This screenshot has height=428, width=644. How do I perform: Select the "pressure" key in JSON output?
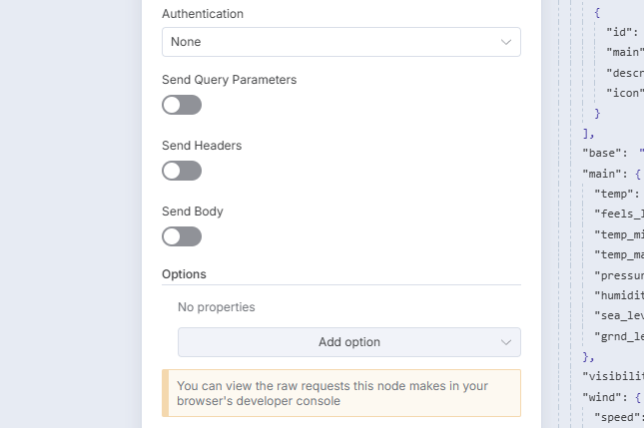point(621,274)
